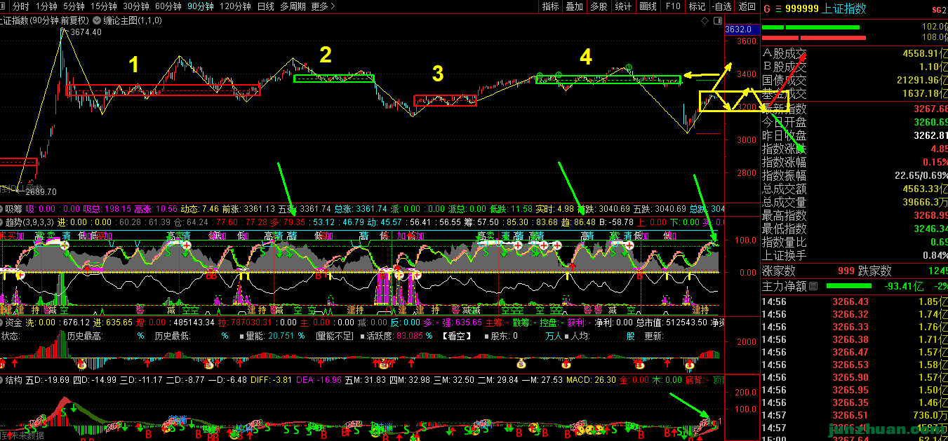Click the 结构 indicator panel arrow icon
Image resolution: width=948 pixels, height=441 pixels.
2,379
